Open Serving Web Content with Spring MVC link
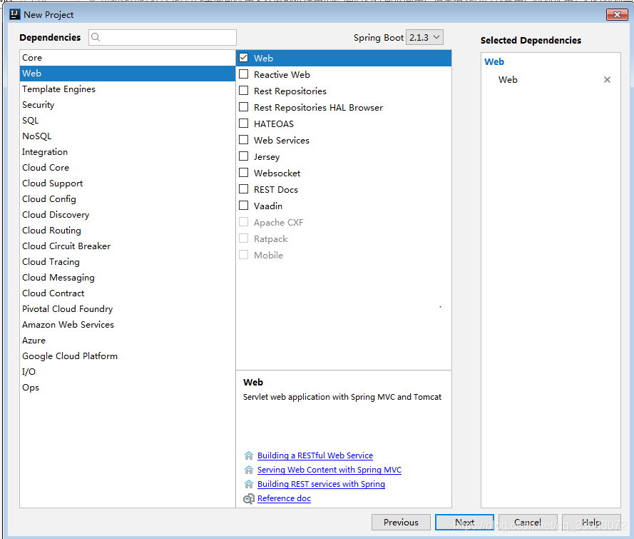This screenshot has height=539, width=634. pos(329,470)
